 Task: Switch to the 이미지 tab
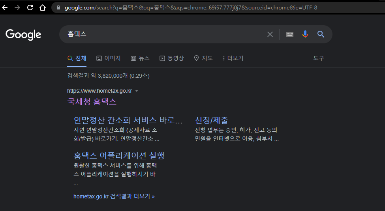tap(109, 58)
